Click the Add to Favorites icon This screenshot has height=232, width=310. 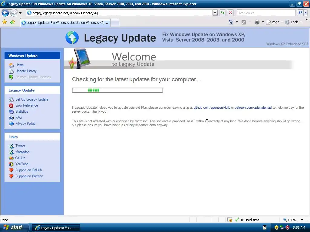(12, 22)
